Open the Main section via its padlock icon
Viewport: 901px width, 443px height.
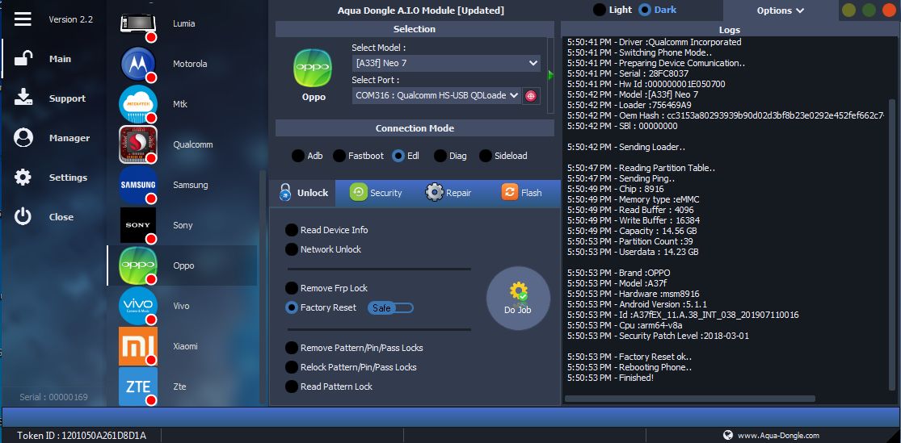[x=23, y=59]
